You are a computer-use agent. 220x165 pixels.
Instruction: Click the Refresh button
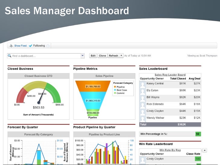114,56
